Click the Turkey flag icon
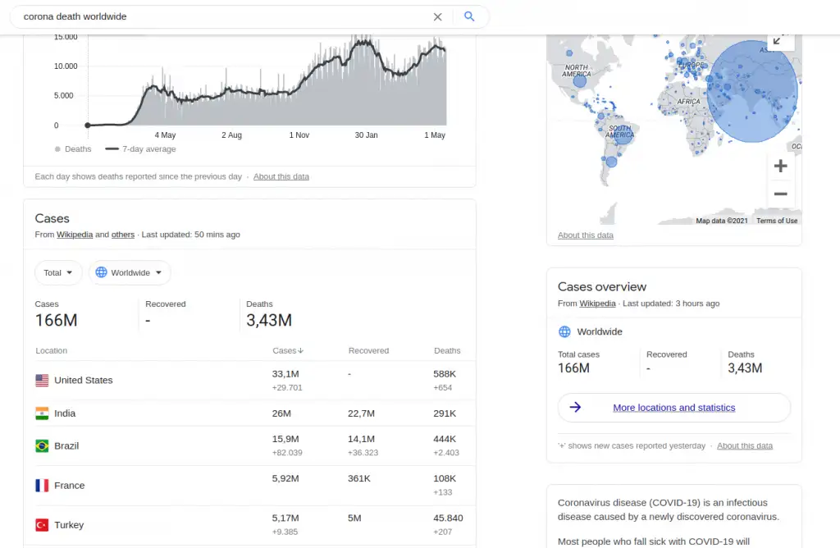Screen dimensions: 840x548 click(42, 525)
